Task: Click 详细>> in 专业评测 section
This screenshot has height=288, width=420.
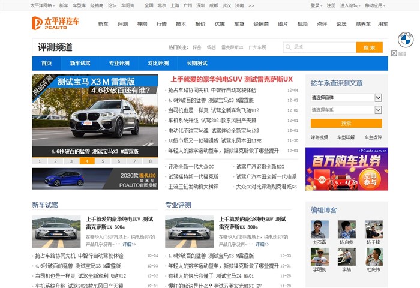Action: (x=262, y=244)
